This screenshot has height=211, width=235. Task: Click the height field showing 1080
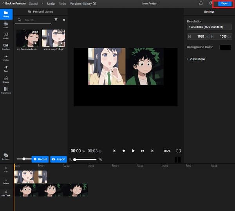click(x=221, y=36)
